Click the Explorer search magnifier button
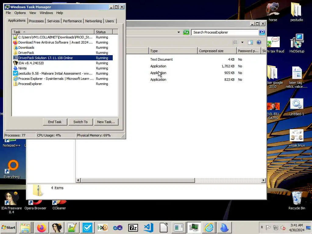312x234 pixels. coord(262,32)
